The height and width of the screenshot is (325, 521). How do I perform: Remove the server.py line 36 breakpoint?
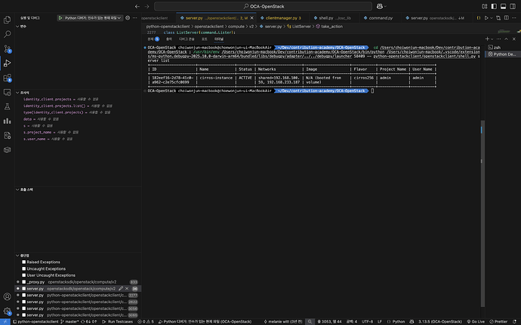[x=127, y=289]
